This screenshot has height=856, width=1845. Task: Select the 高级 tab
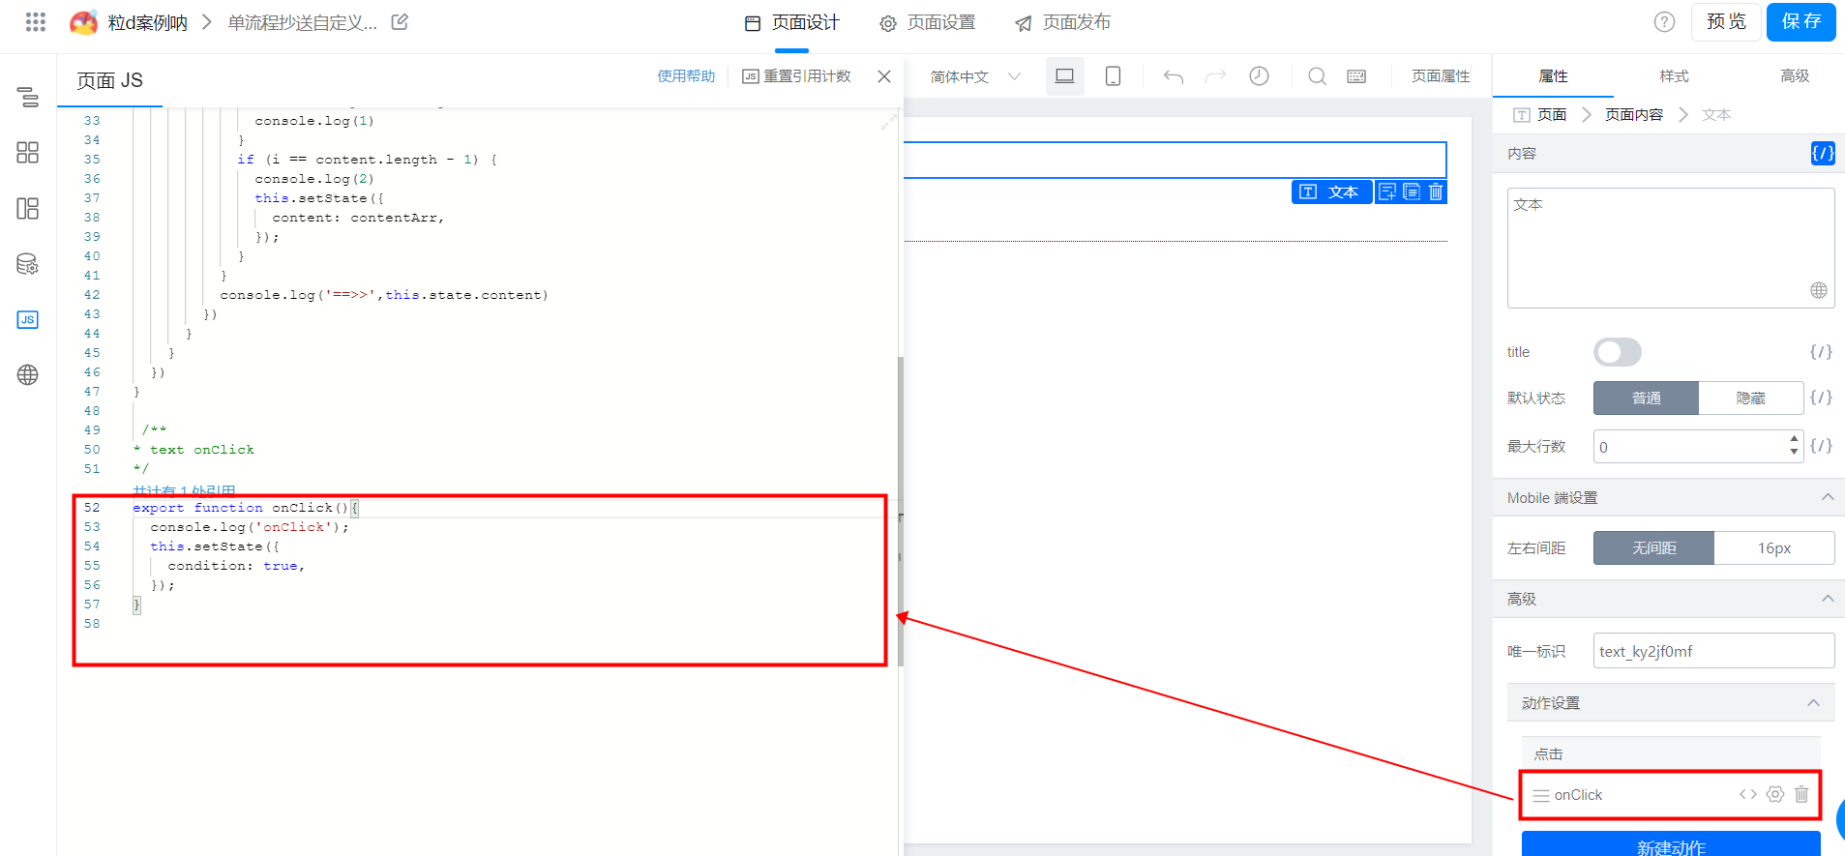pos(1795,76)
